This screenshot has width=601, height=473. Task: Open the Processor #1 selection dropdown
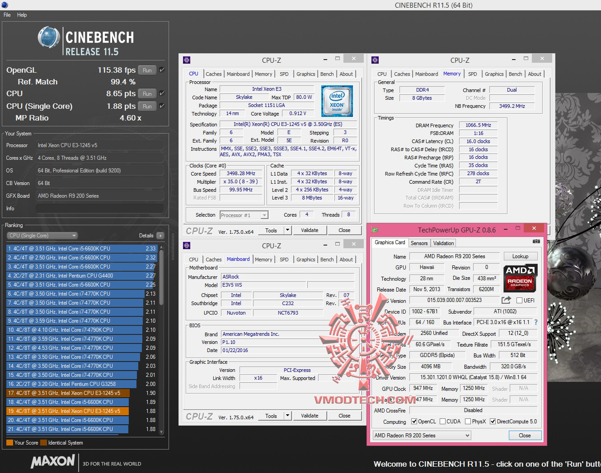click(x=244, y=215)
